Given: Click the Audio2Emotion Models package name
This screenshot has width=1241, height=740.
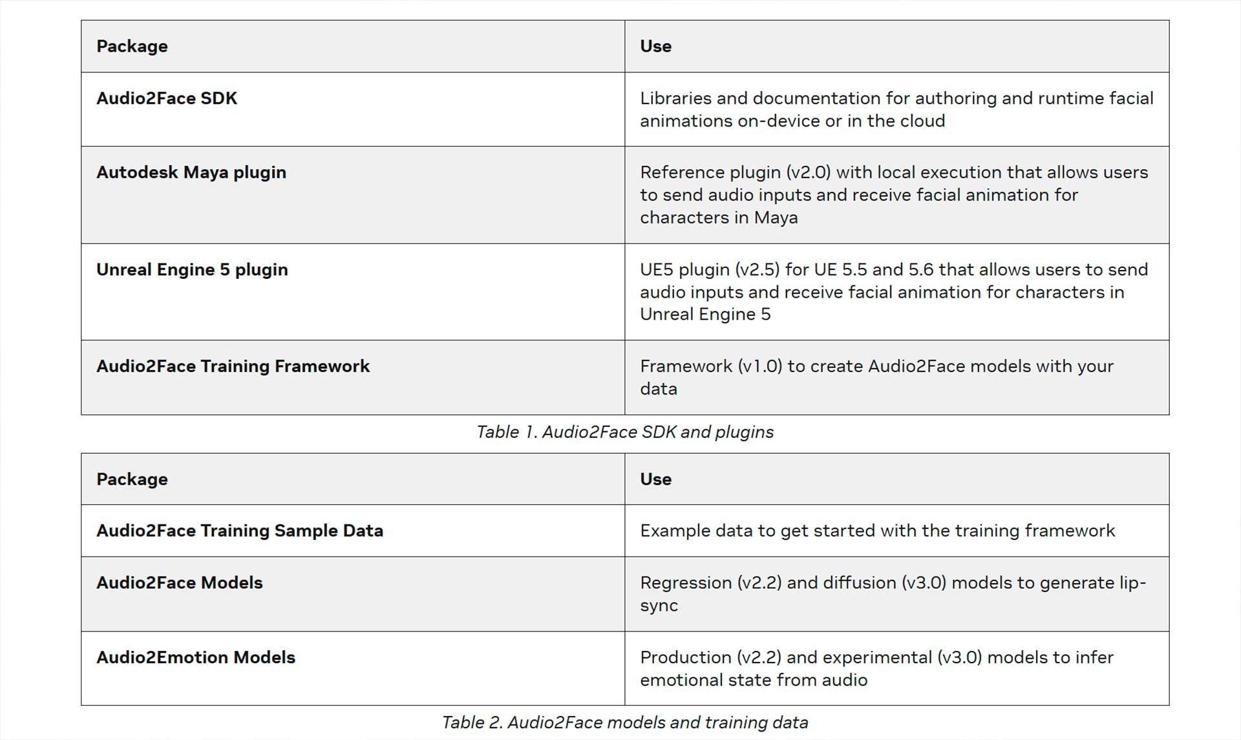Looking at the screenshot, I should click(x=196, y=657).
